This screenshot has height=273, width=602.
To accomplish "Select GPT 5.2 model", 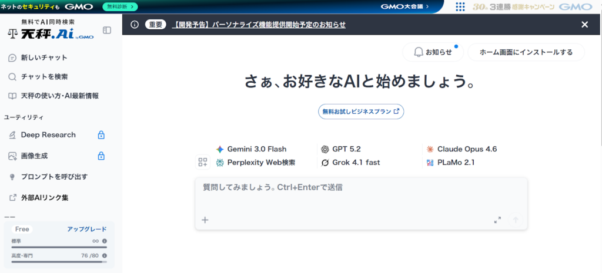I will [x=341, y=149].
